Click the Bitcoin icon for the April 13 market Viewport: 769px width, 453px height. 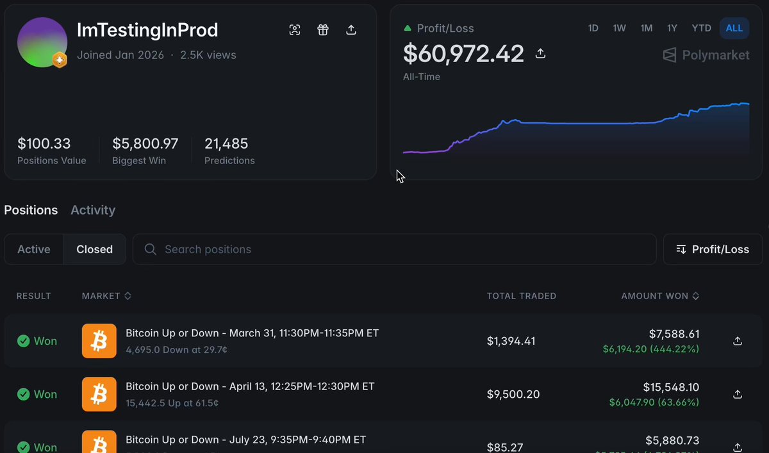click(99, 394)
